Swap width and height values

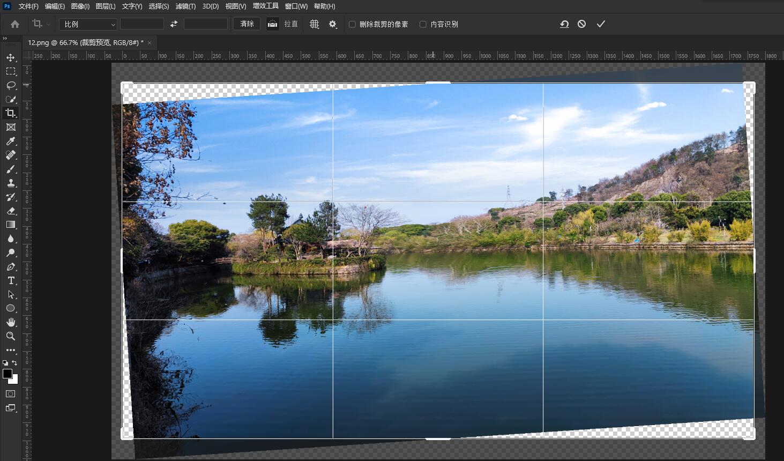pyautogui.click(x=174, y=24)
